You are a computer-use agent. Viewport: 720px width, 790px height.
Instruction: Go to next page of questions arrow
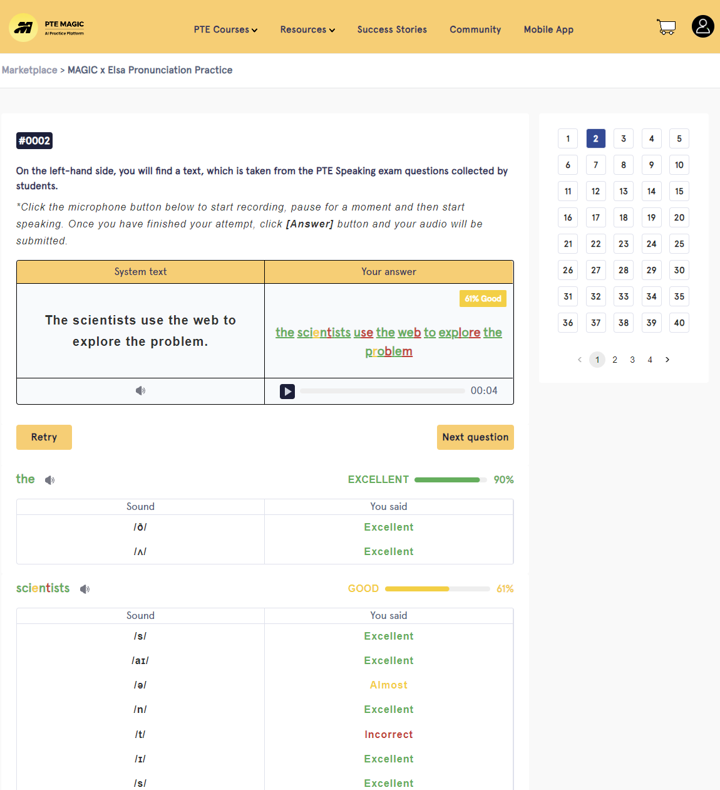pos(667,360)
